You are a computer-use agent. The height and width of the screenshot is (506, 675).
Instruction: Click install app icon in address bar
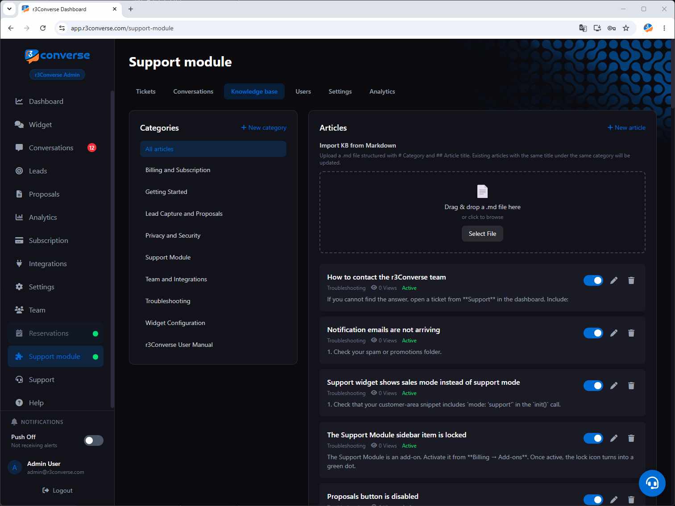click(597, 28)
